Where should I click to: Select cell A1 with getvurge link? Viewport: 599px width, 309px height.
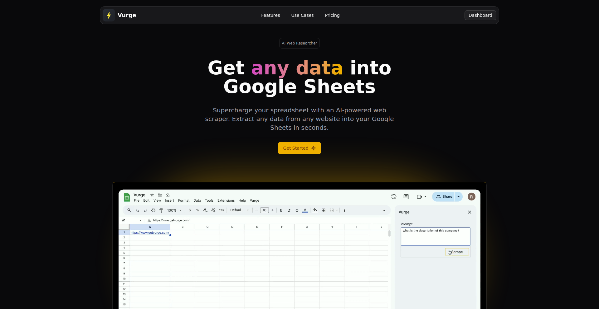[x=150, y=233]
